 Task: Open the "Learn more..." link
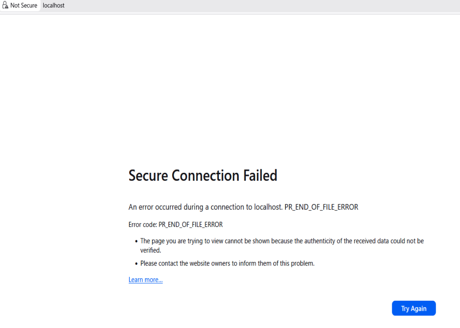pos(145,280)
